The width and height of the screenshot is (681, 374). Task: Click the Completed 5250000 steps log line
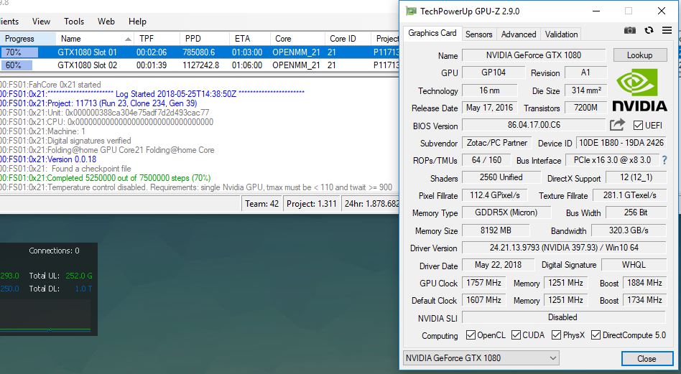coord(106,178)
